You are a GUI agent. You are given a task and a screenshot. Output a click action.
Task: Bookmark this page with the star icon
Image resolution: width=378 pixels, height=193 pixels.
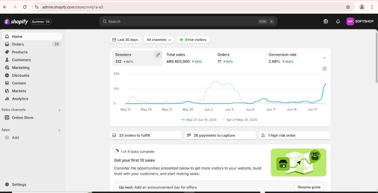coord(348,7)
